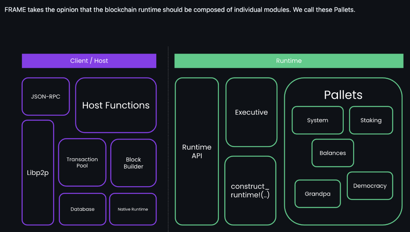Viewport: 410px width, 232px height.
Task: Click the green Runtime header bar
Action: pyautogui.click(x=289, y=61)
